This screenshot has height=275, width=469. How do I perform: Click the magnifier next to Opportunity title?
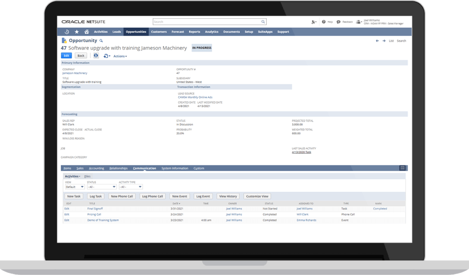click(101, 40)
